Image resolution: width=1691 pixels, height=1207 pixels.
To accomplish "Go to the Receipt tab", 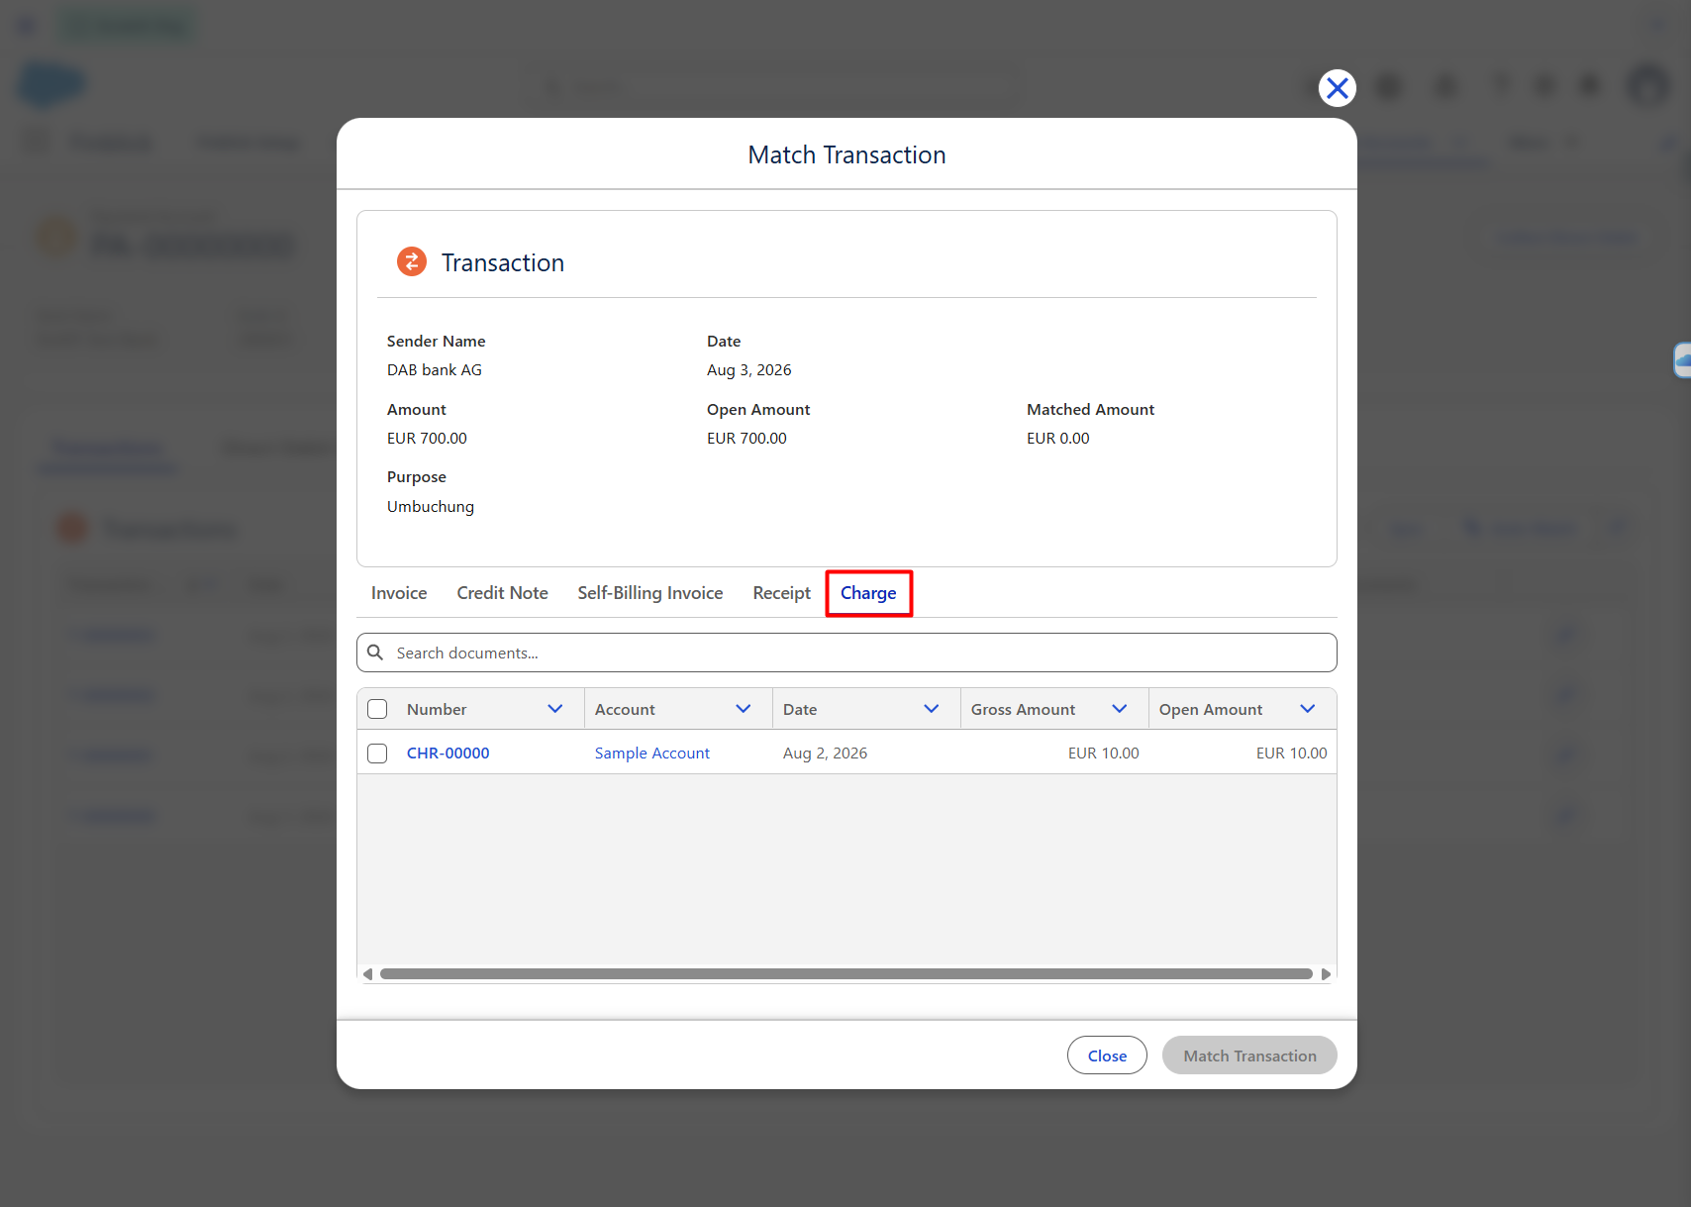I will [x=781, y=593].
